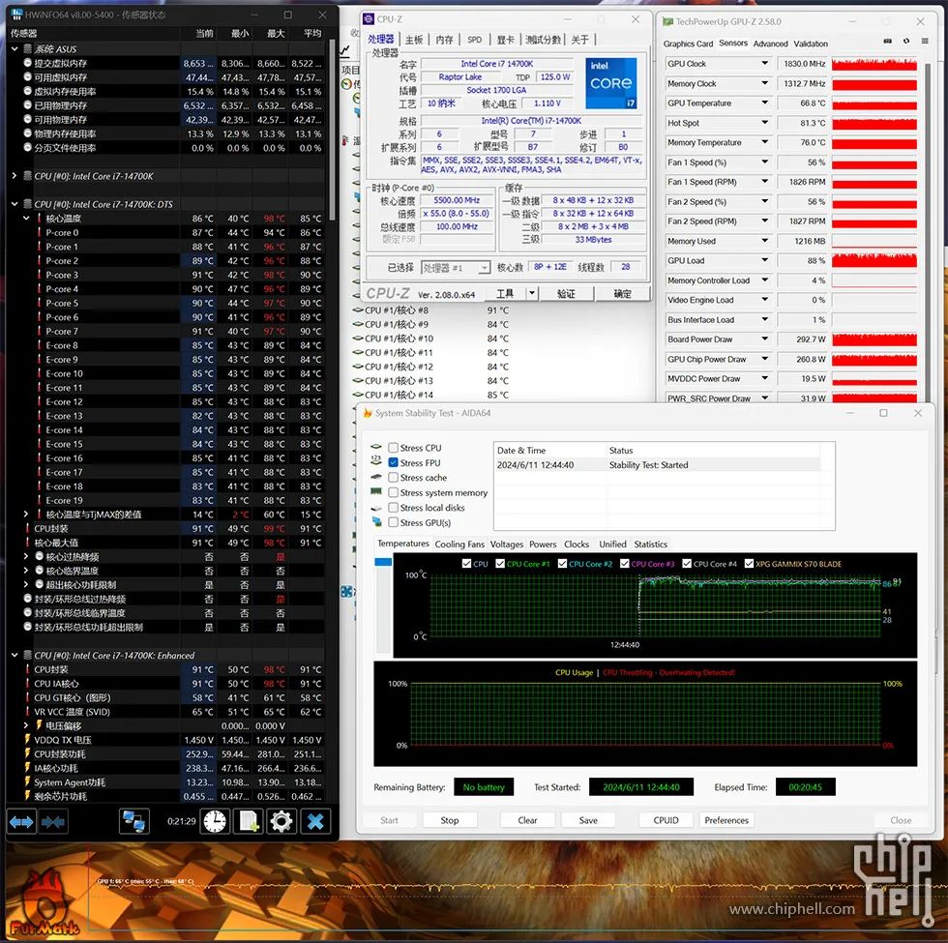Open the GPU-Z hamburger menu icon
The width and height of the screenshot is (948, 943).
[925, 41]
